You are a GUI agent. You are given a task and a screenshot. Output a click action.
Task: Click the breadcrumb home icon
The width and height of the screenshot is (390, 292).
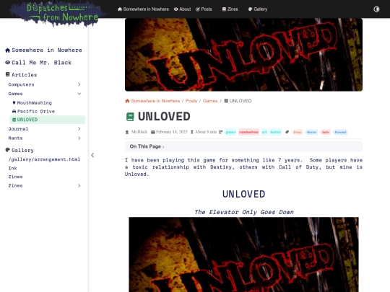(x=127, y=101)
